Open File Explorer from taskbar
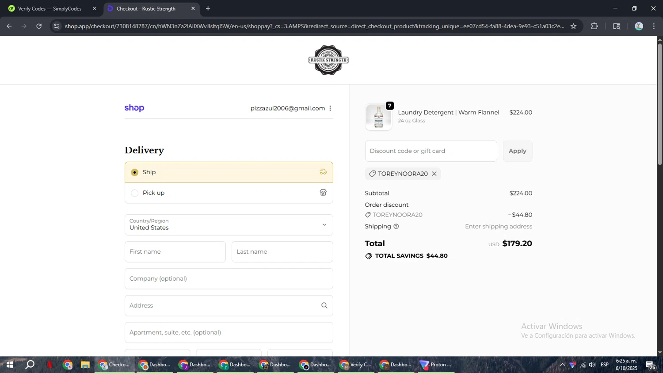This screenshot has width=663, height=373. tap(85, 365)
